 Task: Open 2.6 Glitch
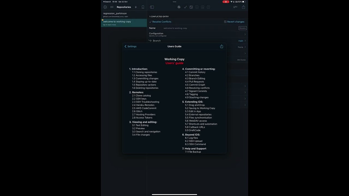click(137, 111)
